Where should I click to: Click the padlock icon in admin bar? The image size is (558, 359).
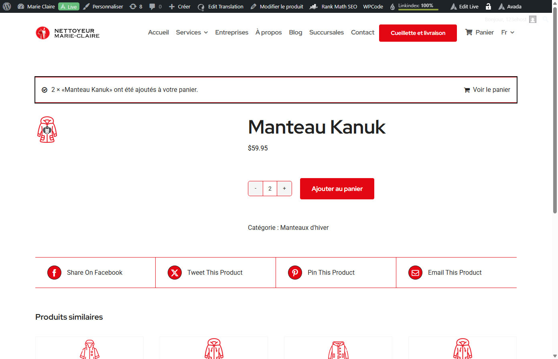pos(488,6)
